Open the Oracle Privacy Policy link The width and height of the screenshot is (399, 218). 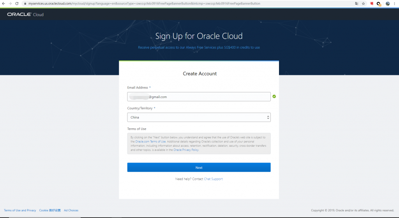click(186, 150)
